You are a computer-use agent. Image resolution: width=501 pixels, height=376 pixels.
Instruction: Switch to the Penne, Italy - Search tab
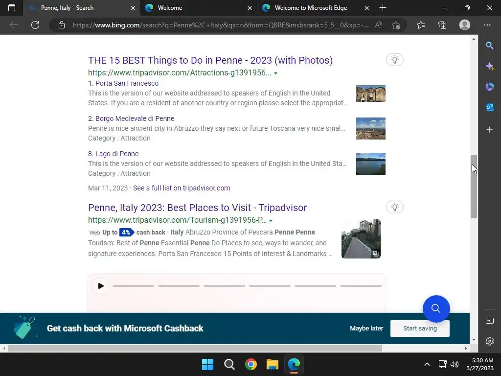pos(82,8)
